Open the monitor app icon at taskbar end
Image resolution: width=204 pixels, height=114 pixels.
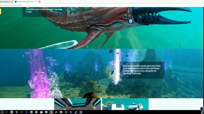point(81,112)
